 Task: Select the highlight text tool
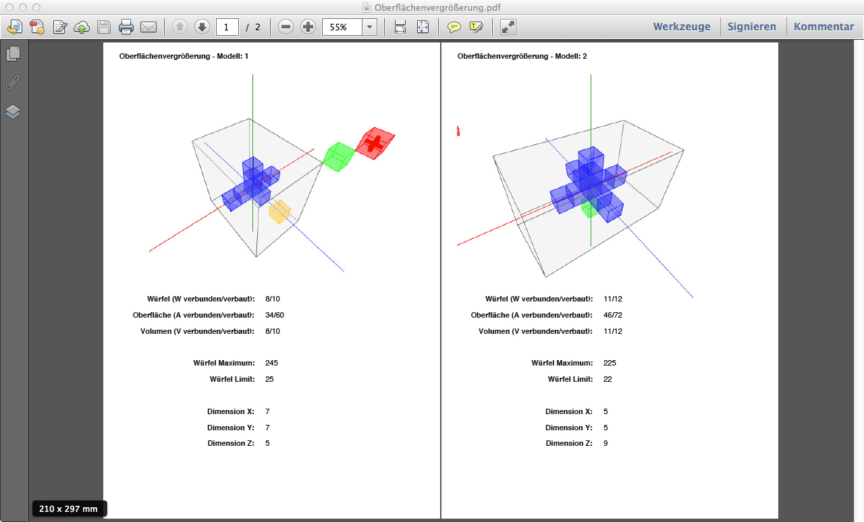477,27
